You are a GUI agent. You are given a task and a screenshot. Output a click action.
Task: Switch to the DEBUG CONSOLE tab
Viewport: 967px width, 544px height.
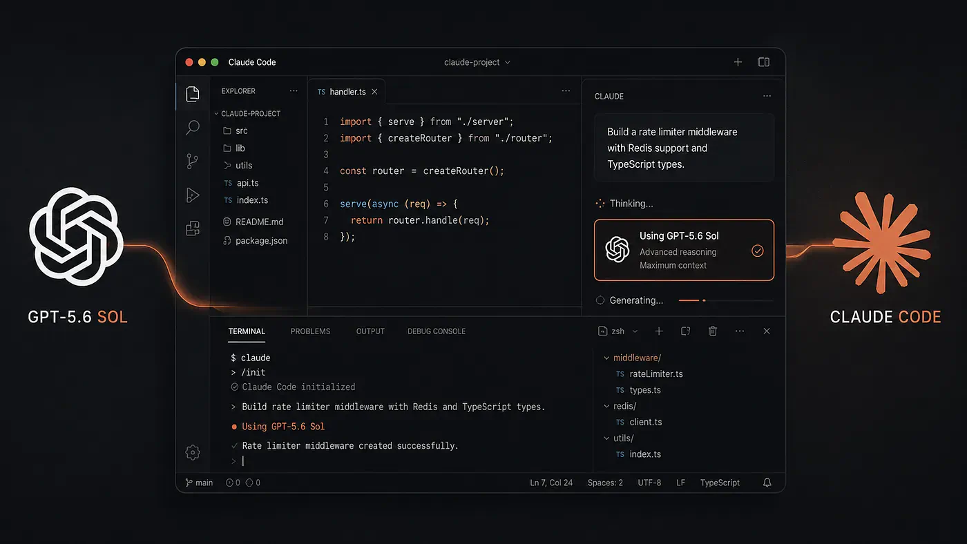pos(437,331)
